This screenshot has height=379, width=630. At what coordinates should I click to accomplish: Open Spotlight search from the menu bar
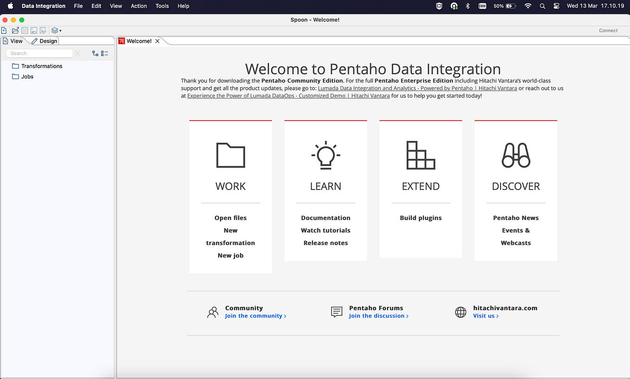click(x=542, y=6)
